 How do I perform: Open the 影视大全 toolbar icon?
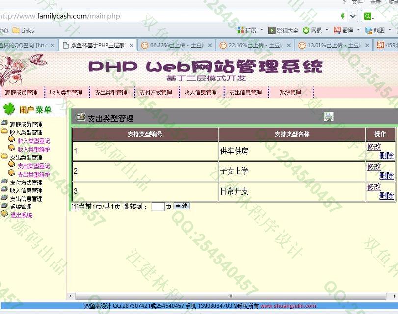(x=272, y=31)
